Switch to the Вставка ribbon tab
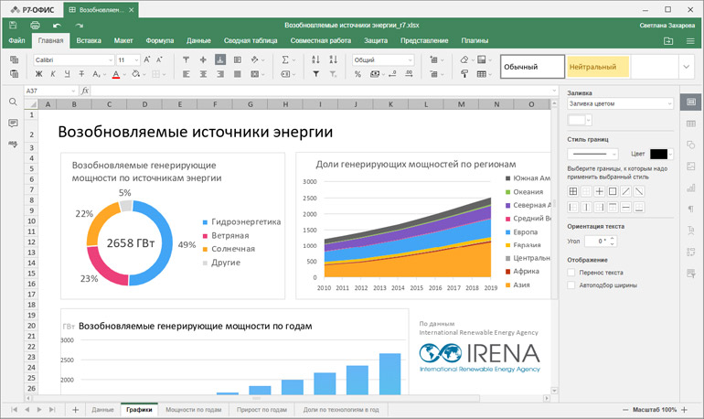The height and width of the screenshot is (419, 704). [x=89, y=41]
